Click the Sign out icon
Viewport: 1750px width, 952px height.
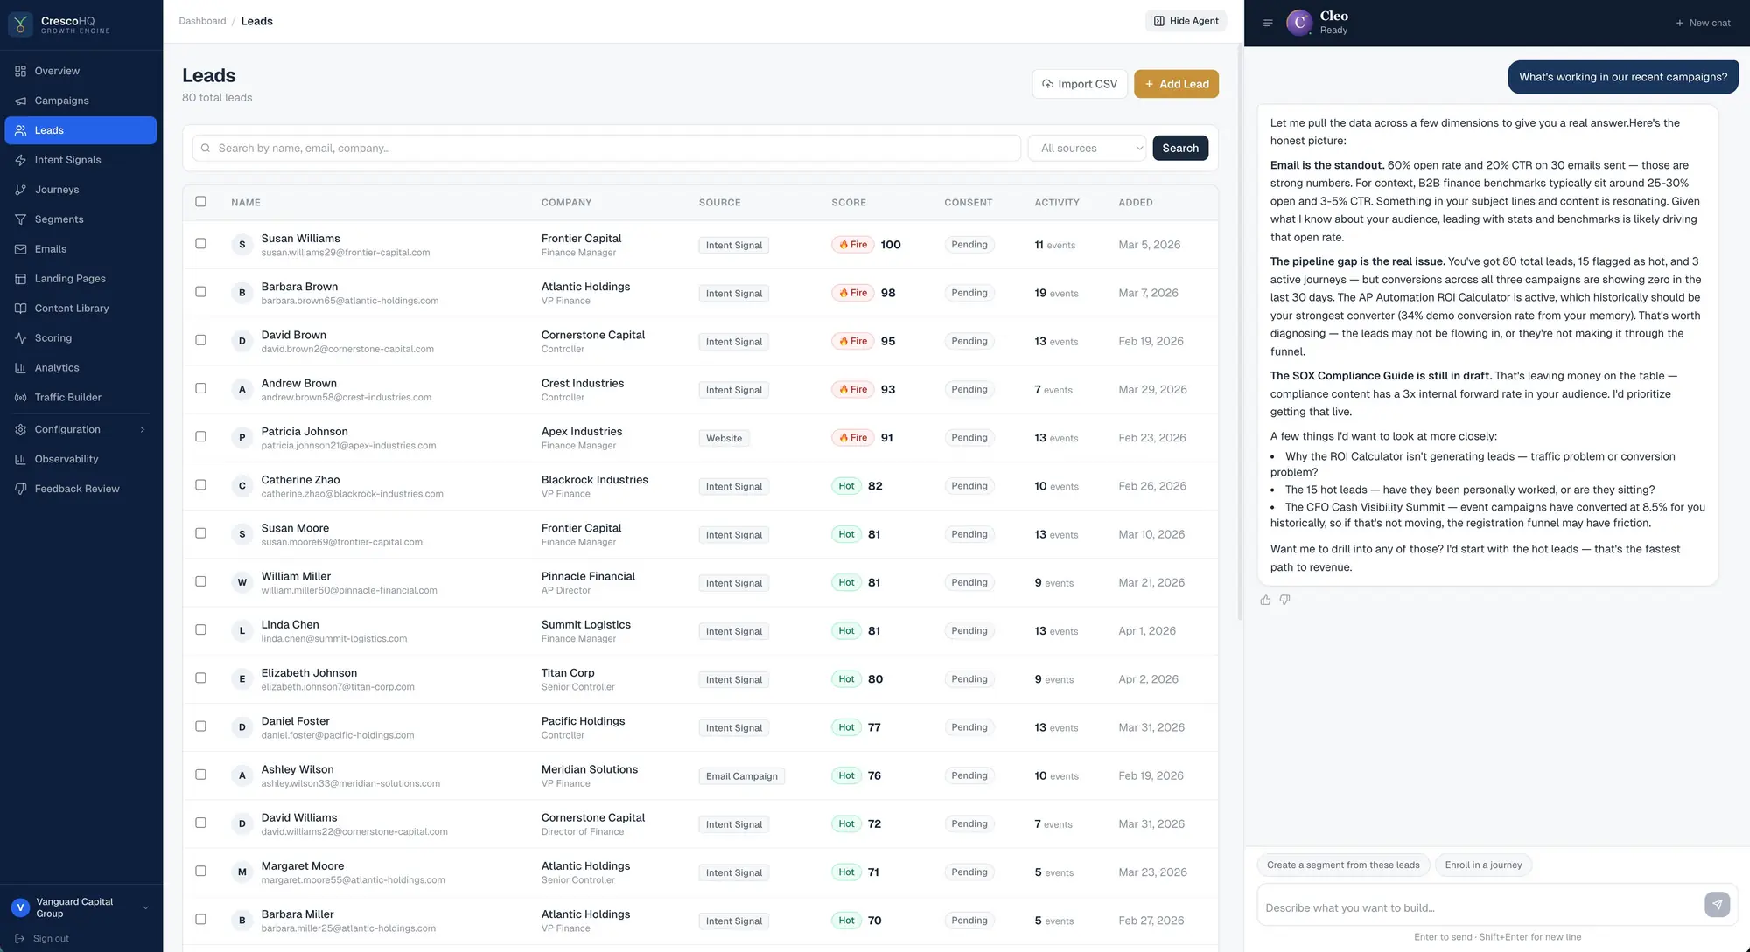tap(20, 939)
